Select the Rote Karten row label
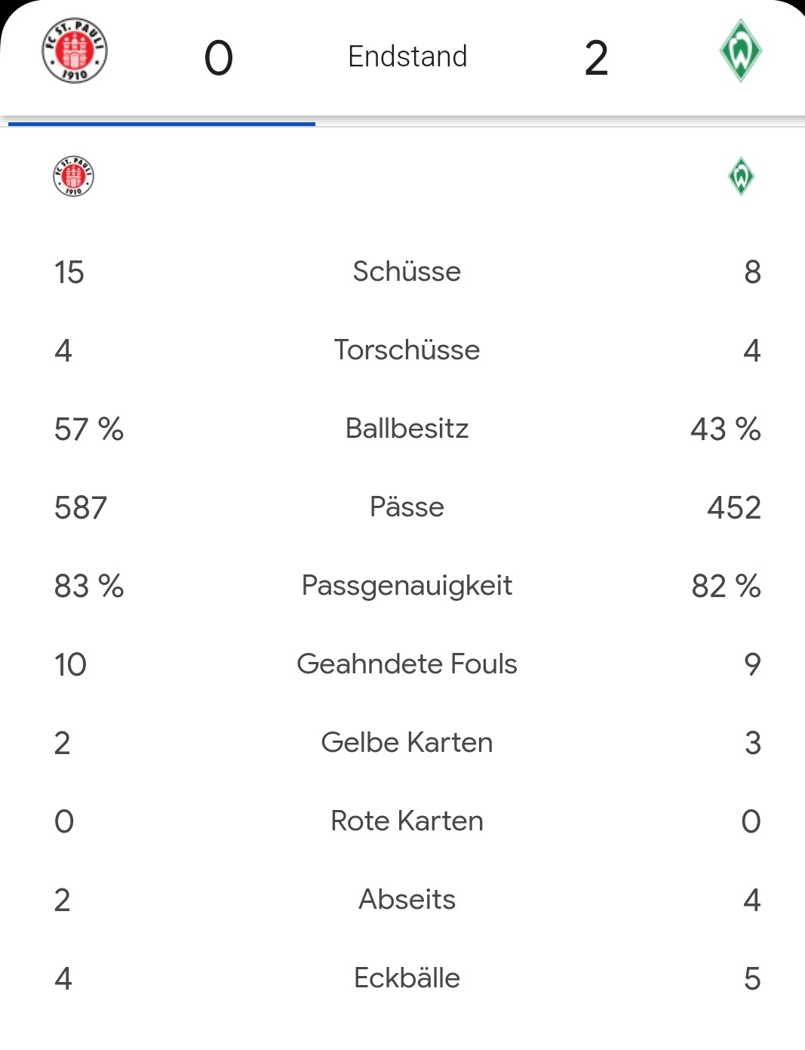Screen dimensions: 805x1050 click(x=407, y=821)
